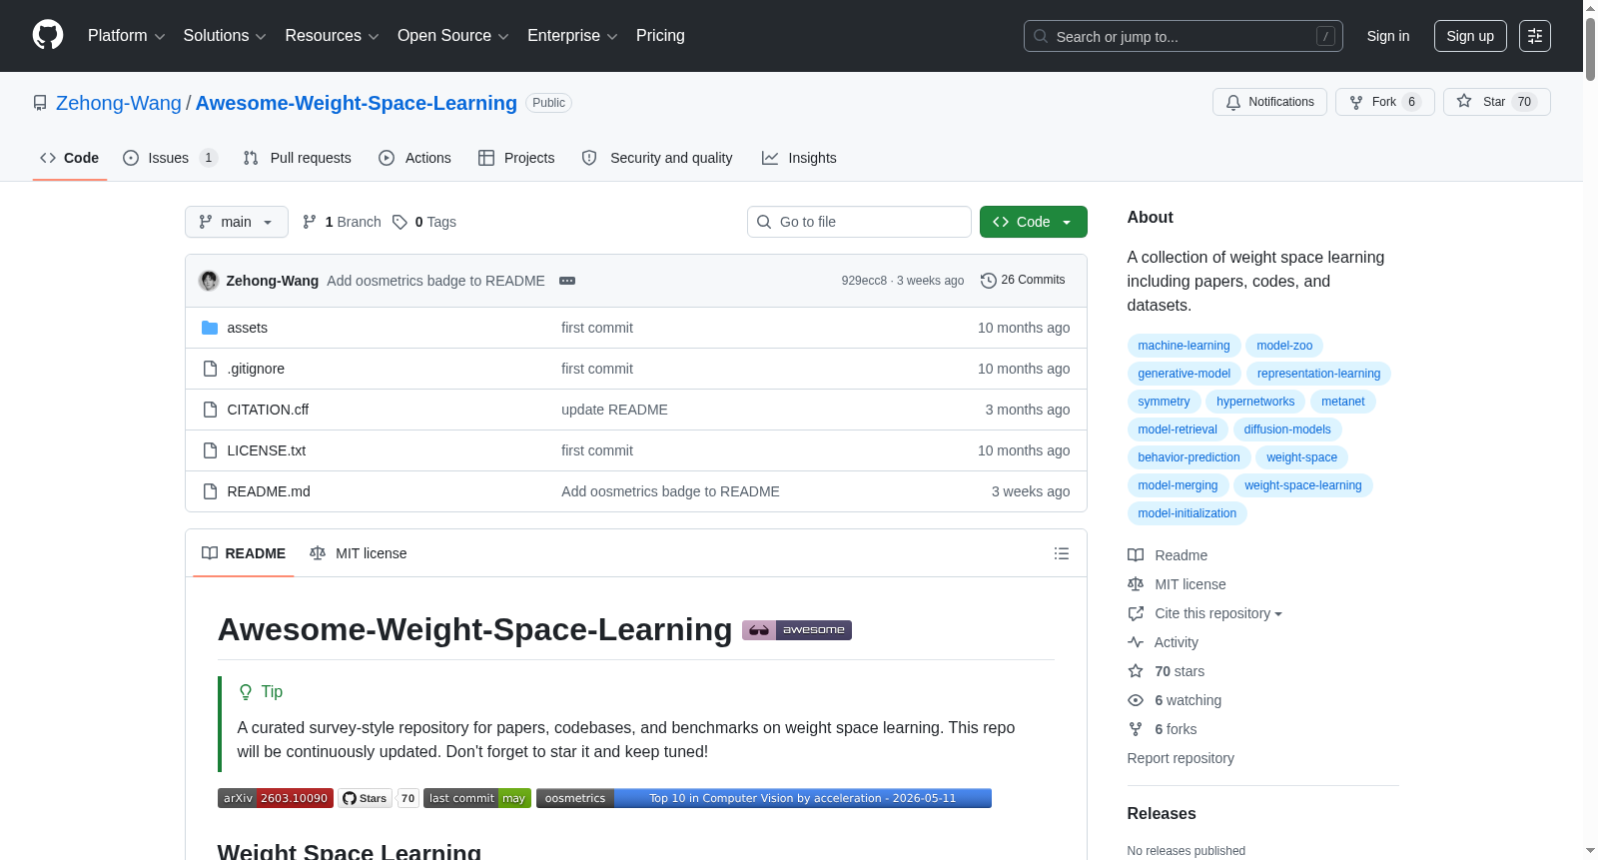Open the 'update README' commit message
The height and width of the screenshot is (860, 1598).
click(x=614, y=410)
